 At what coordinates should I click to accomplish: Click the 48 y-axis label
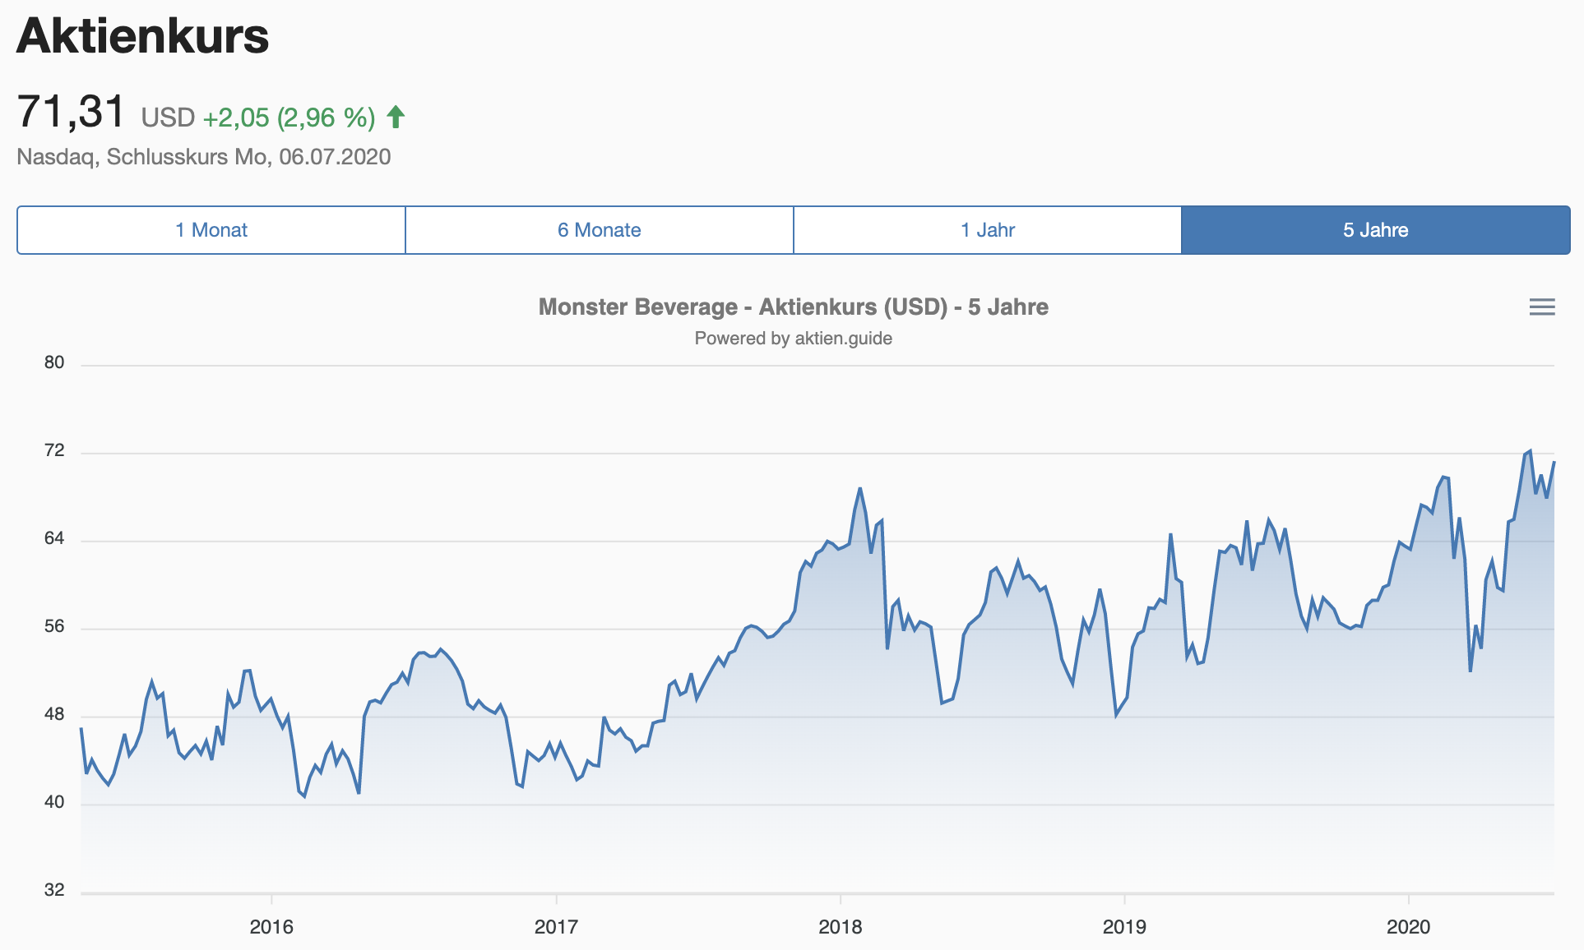(x=54, y=714)
